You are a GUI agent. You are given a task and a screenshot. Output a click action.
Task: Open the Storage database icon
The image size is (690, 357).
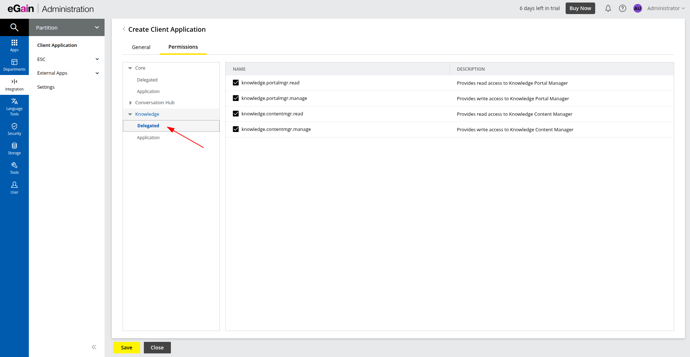(x=14, y=148)
